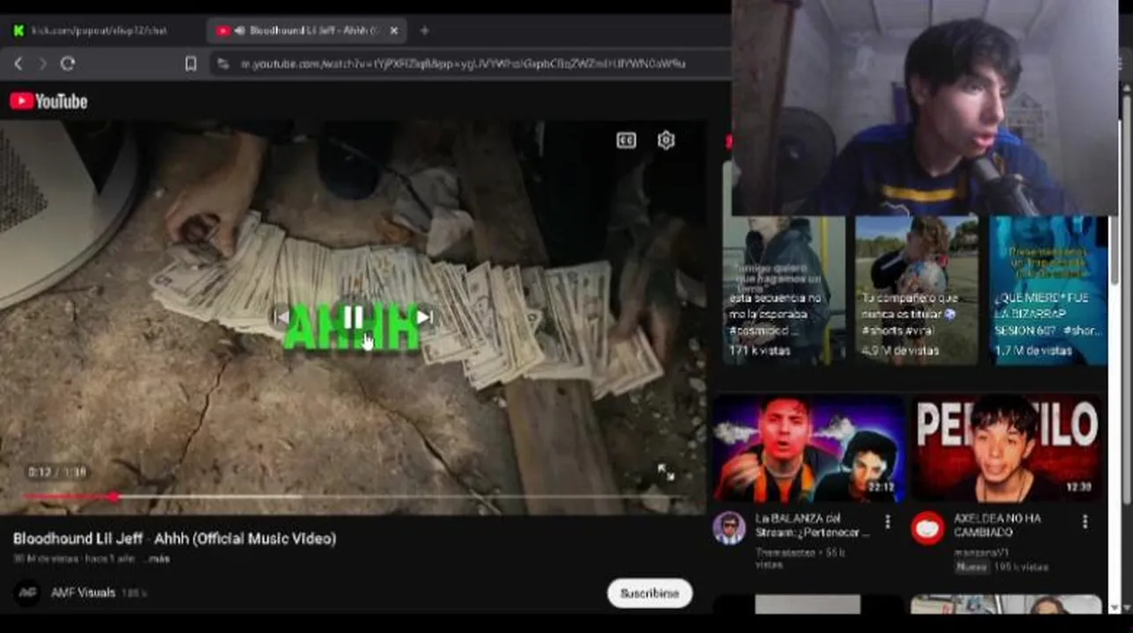
Task: Open short 'QUE MIERD* FUE LA BIZARRAP SESION'
Action: click(1048, 288)
